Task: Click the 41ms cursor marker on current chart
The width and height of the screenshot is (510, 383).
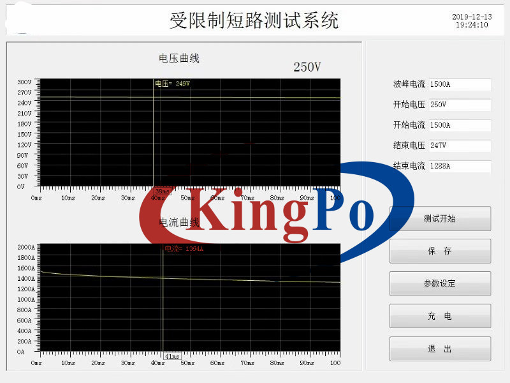Action: point(172,356)
